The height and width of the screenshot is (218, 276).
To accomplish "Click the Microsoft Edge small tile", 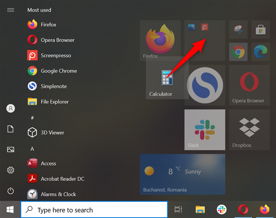I will point(261,52).
